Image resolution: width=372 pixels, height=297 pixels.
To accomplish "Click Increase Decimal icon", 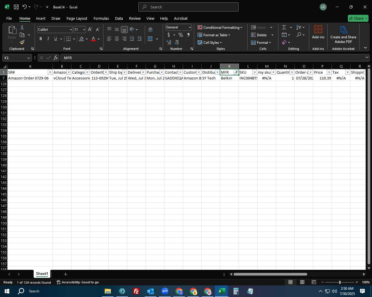I will pos(169,42).
